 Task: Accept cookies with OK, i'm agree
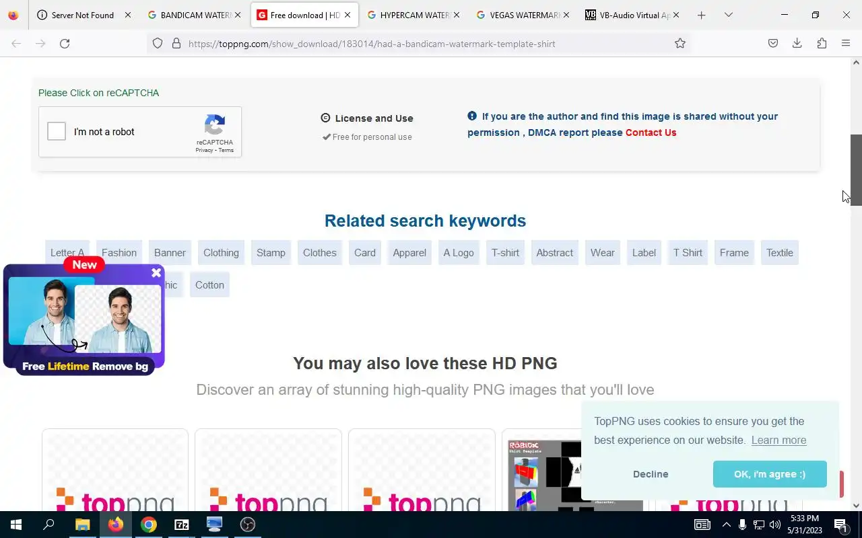pyautogui.click(x=770, y=474)
